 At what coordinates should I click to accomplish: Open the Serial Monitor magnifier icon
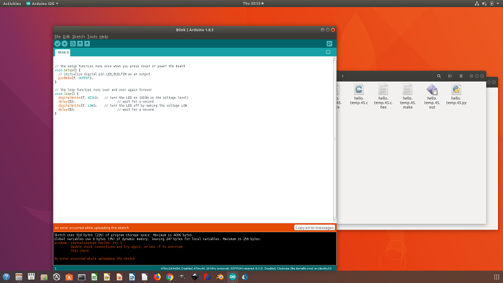[329, 43]
